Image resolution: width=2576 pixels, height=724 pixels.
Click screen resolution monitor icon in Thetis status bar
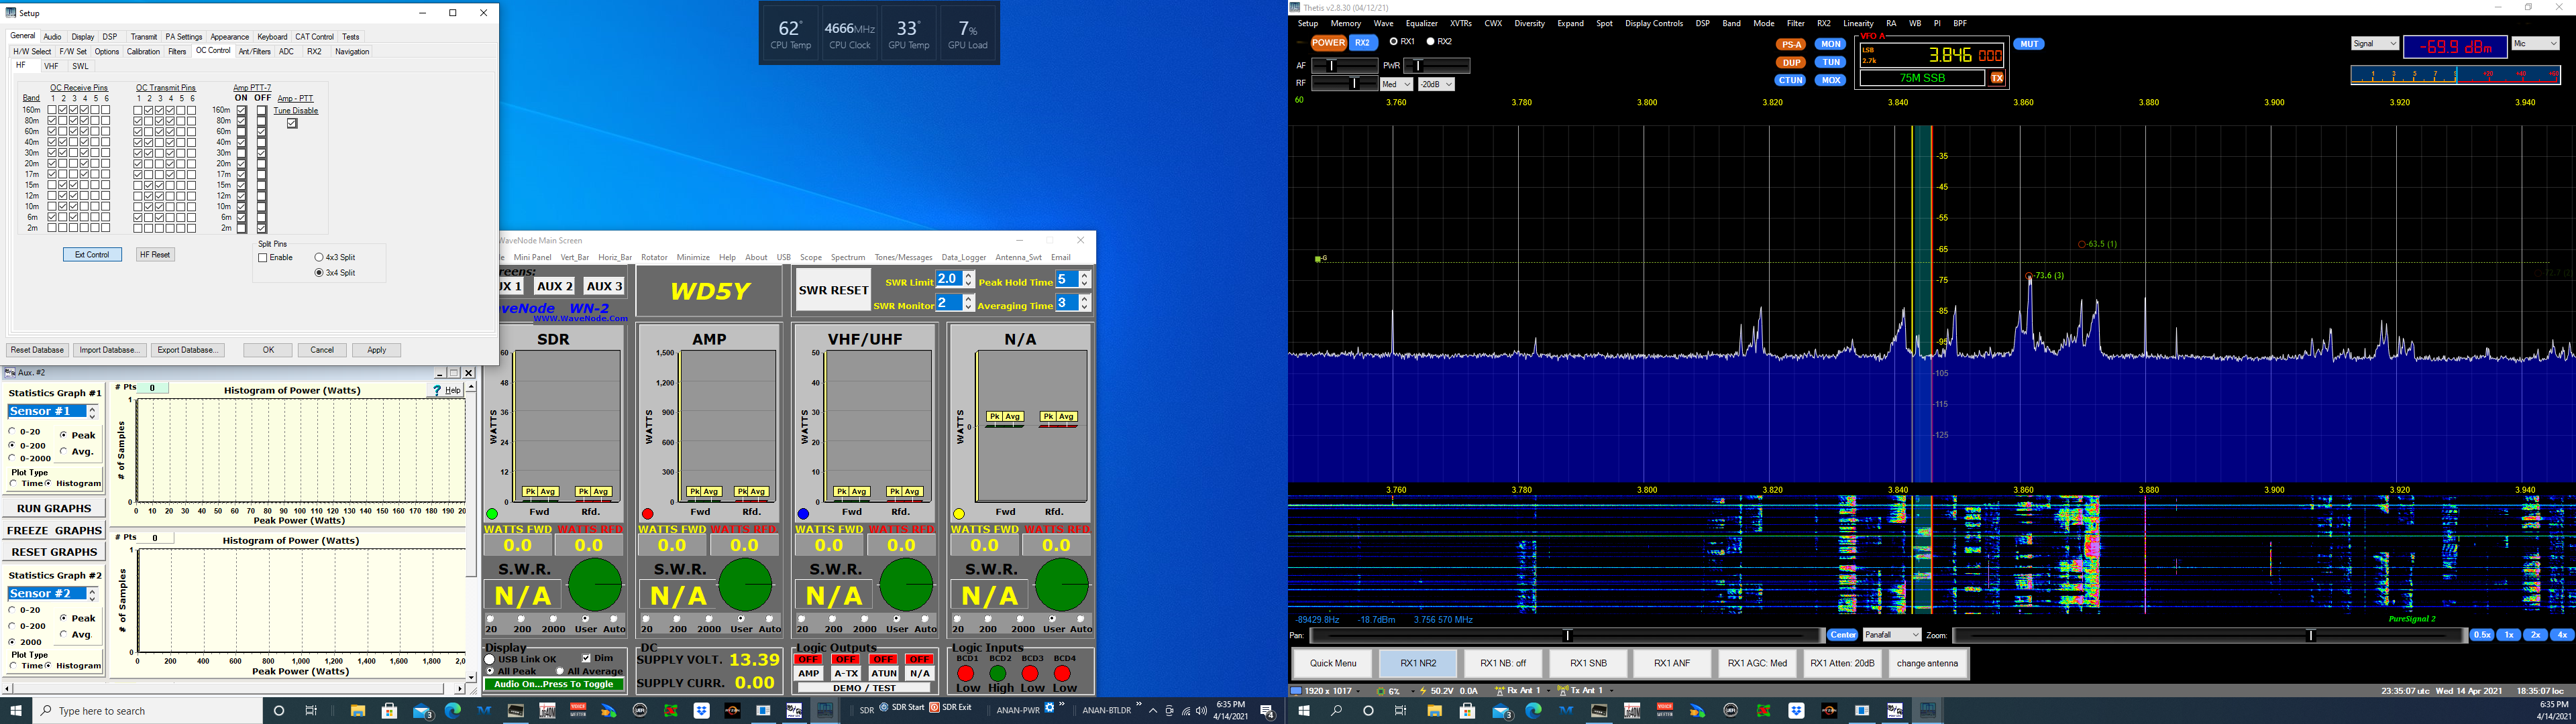(x=1296, y=691)
